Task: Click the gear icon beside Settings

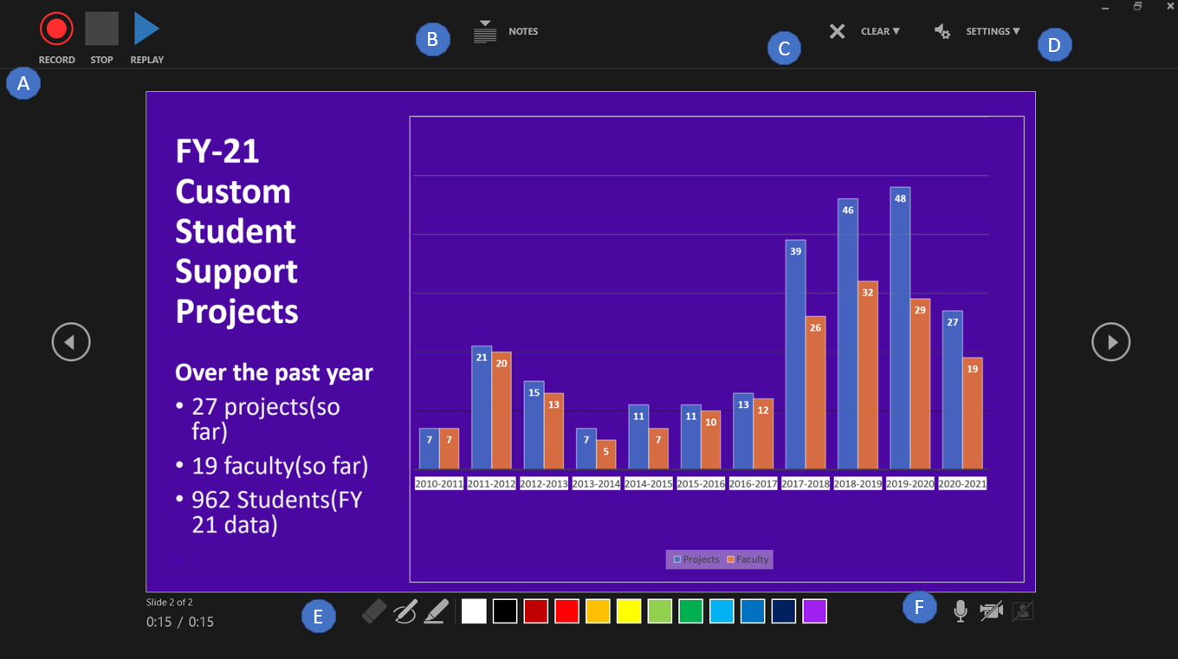Action: click(x=942, y=31)
